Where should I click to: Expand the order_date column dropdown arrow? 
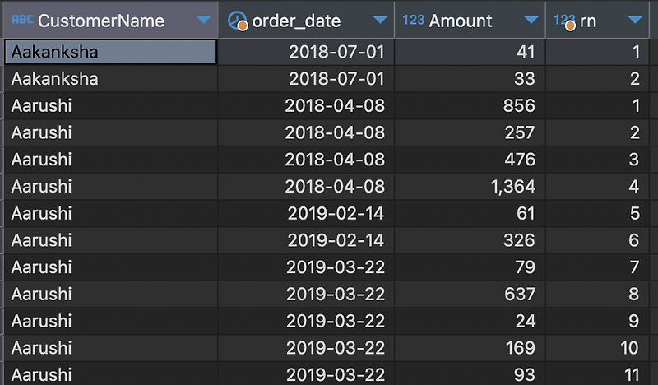(x=379, y=21)
